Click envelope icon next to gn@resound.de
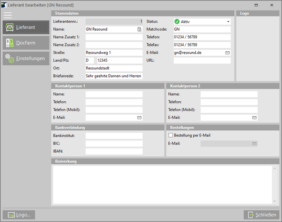This screenshot has height=222, width=282. [227, 53]
